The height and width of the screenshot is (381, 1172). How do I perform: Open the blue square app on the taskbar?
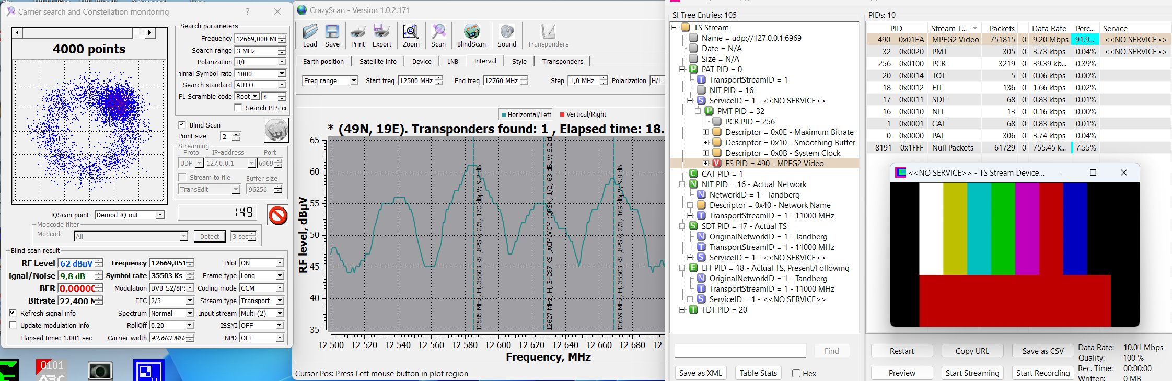(x=149, y=371)
